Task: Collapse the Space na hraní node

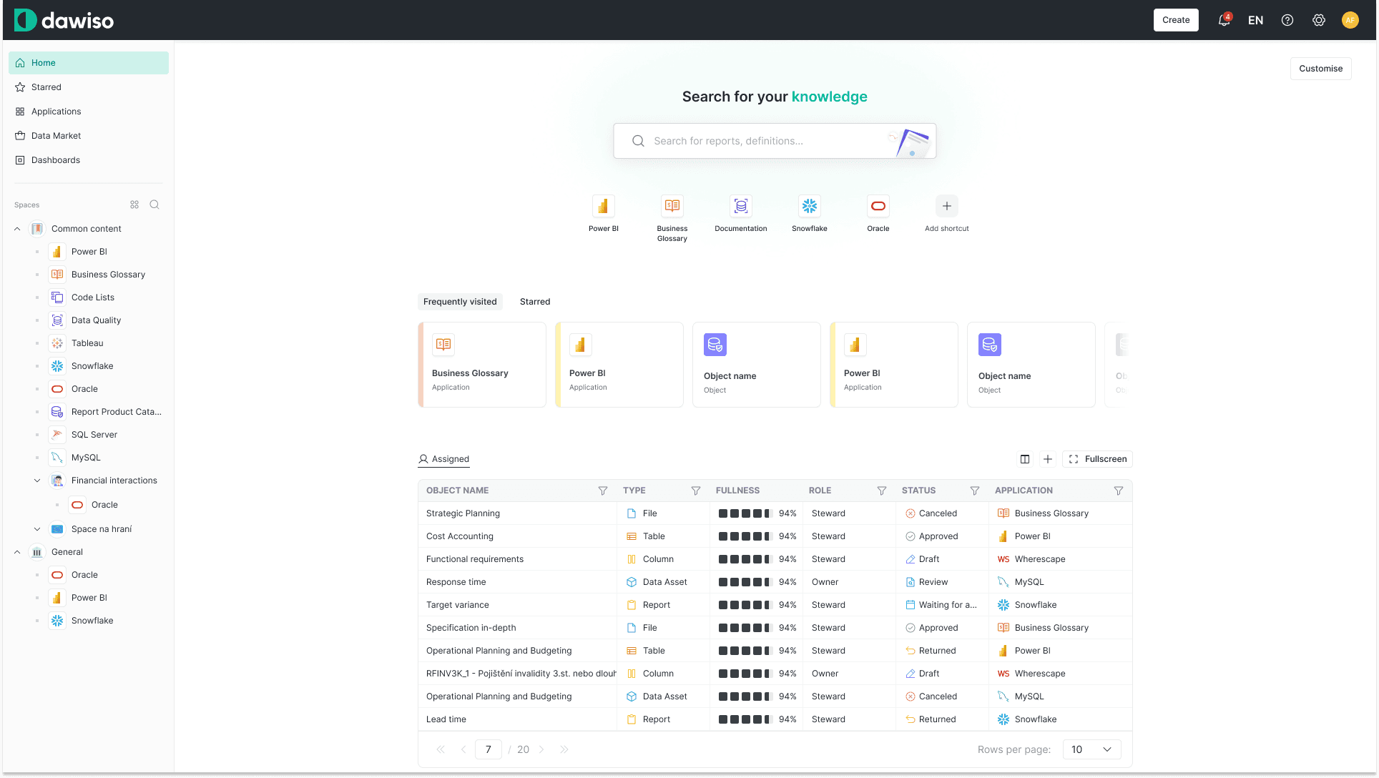Action: tap(37, 529)
